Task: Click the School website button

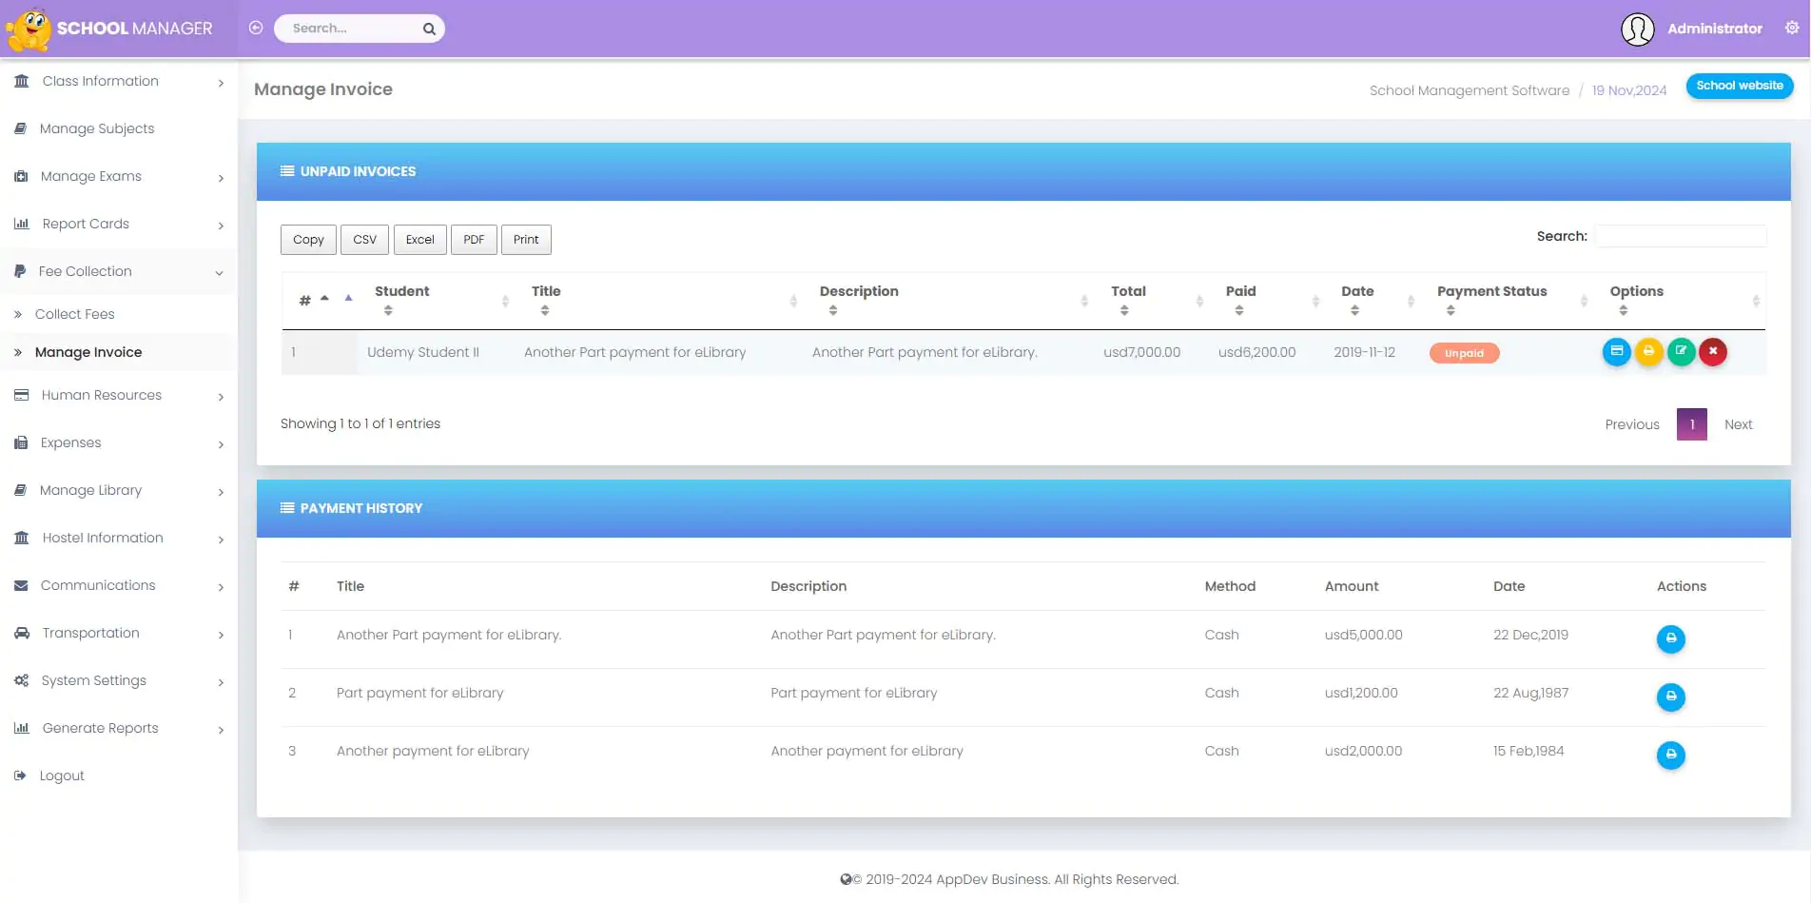Action: tap(1739, 86)
